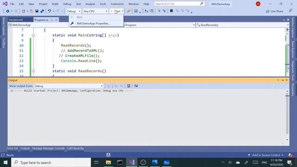Open Team Explorer side tab
This screenshot has height=167, width=297.
point(293,49)
